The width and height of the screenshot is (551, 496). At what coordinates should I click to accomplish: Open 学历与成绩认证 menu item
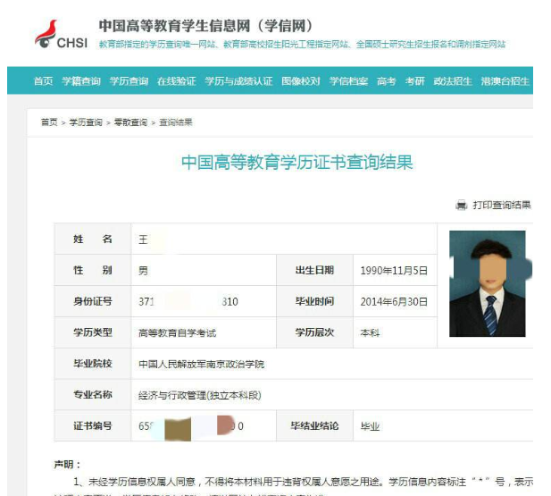pos(238,81)
